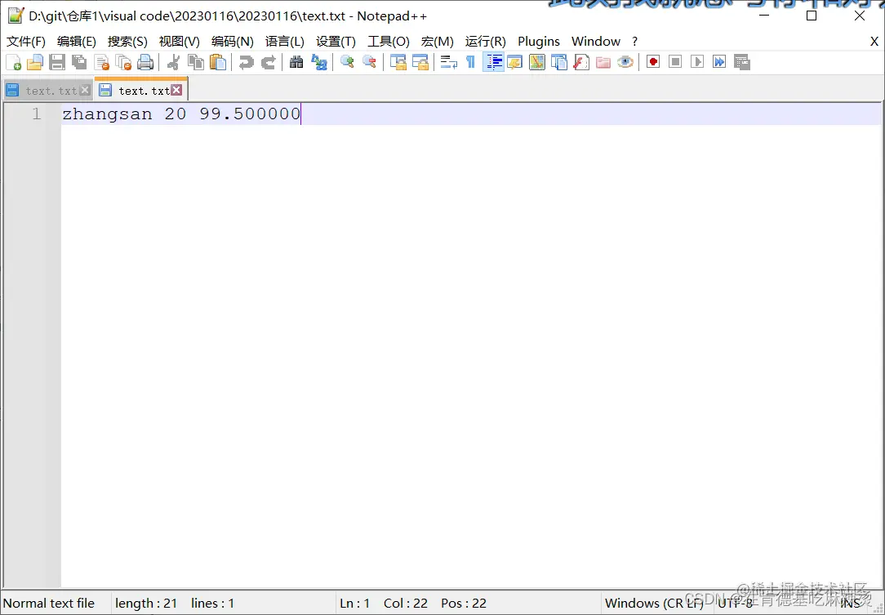This screenshot has height=615, width=885.
Task: Zoom out with the magnifier minus icon
Action: (x=369, y=62)
